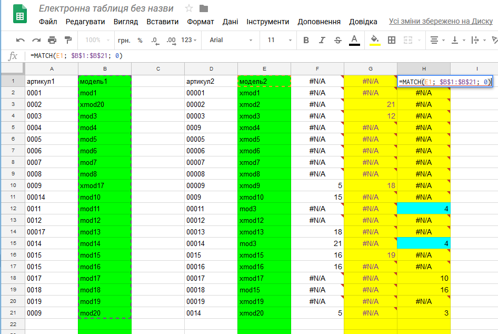Open the Формат menu
498x334 pixels.
point(201,22)
